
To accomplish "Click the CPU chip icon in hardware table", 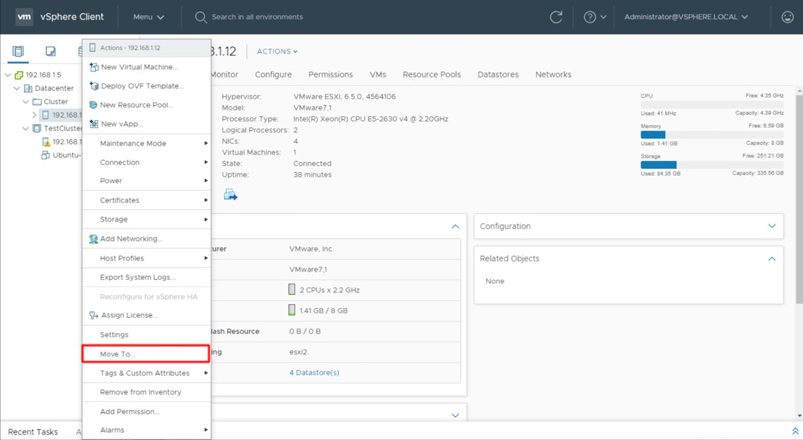I will (292, 290).
